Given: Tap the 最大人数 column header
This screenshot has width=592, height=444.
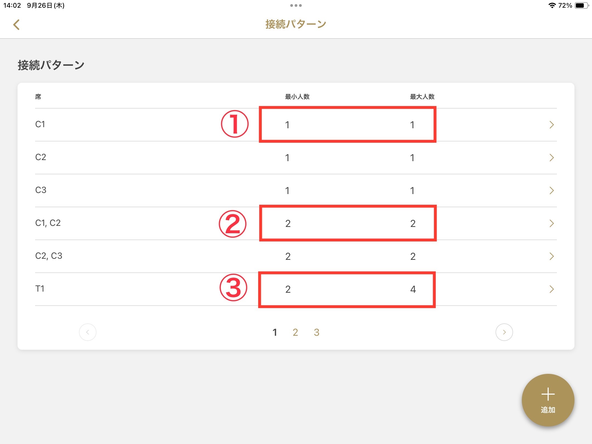Looking at the screenshot, I should (x=422, y=97).
